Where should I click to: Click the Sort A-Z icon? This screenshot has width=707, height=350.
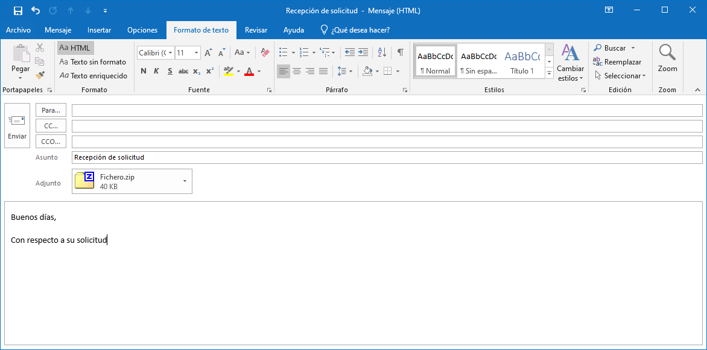pos(382,52)
